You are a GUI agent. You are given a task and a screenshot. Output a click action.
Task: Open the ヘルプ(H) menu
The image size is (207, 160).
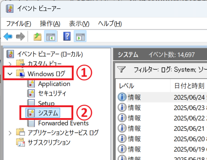click(x=110, y=24)
